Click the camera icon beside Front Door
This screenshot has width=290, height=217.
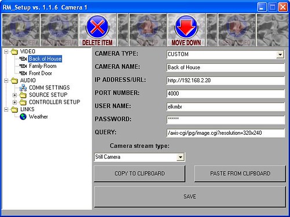pos(23,73)
